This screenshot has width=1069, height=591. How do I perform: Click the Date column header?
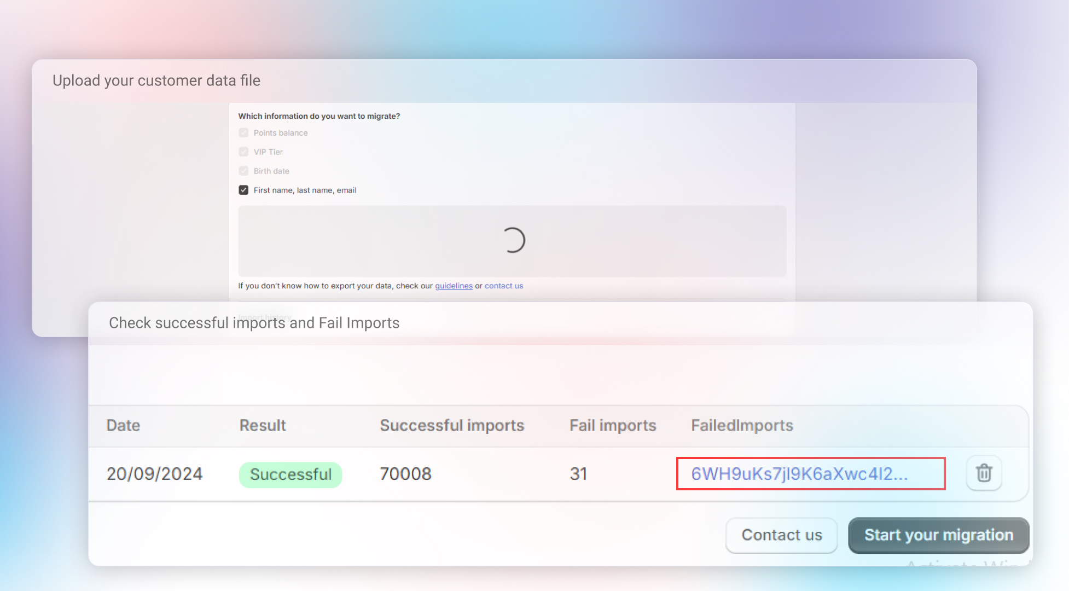[123, 425]
